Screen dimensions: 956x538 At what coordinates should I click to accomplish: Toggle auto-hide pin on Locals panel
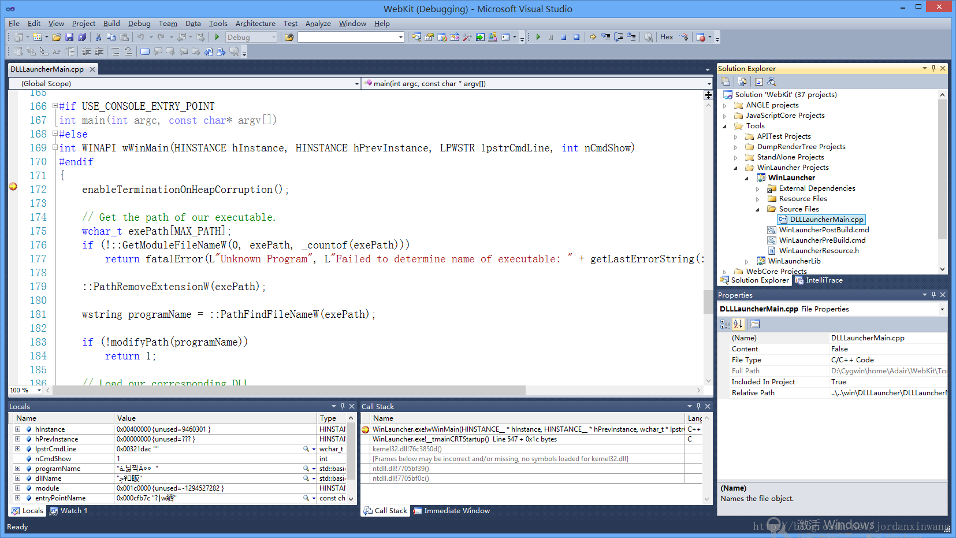click(343, 406)
